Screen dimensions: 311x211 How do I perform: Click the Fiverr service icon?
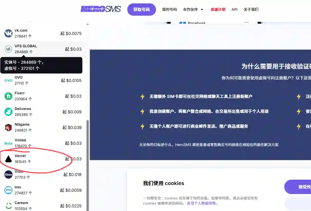click(8, 96)
